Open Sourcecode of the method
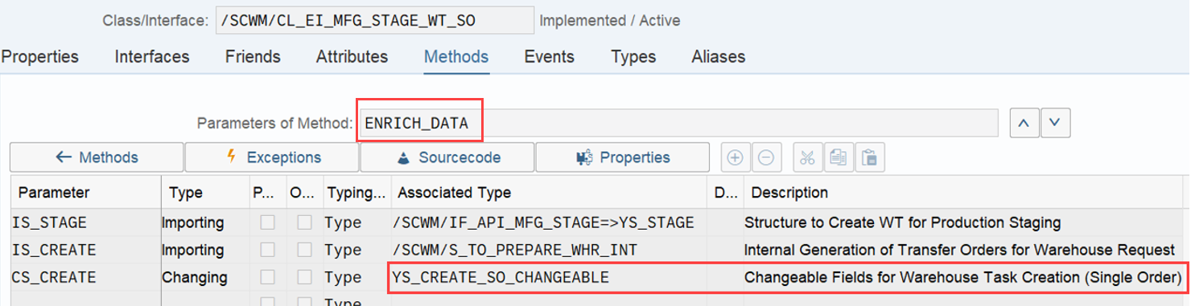Screen dimensions: 1191x306 click(x=447, y=157)
